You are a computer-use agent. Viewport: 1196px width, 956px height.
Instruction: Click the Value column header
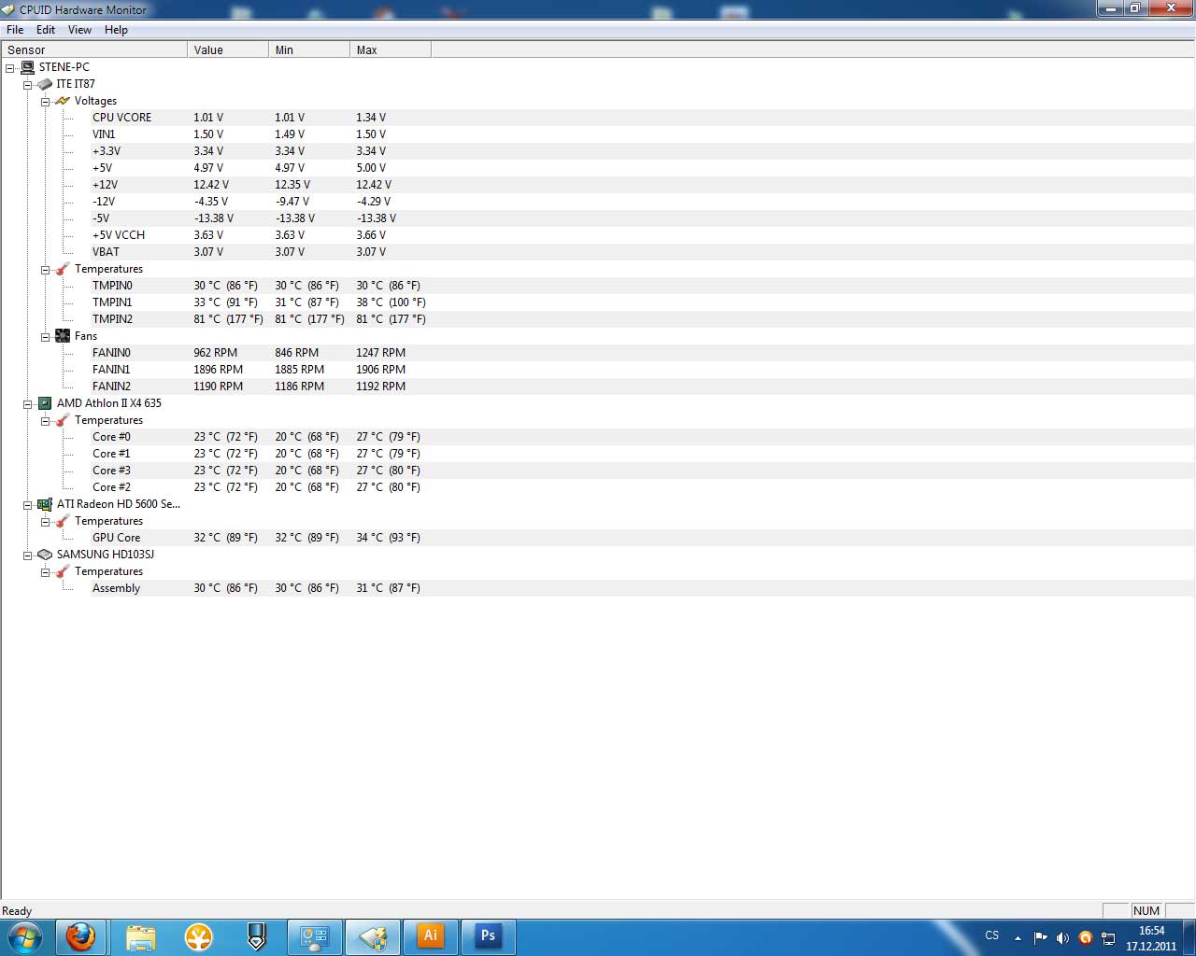(228, 50)
